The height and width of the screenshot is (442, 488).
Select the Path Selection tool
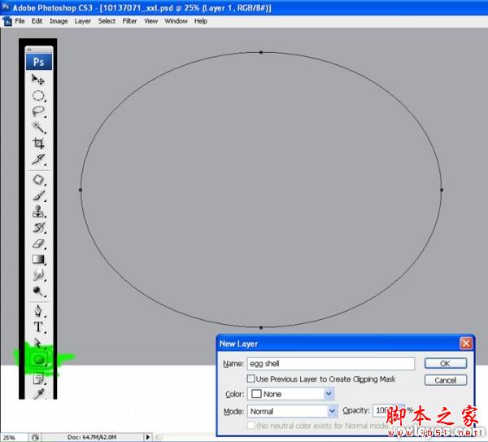click(x=38, y=343)
